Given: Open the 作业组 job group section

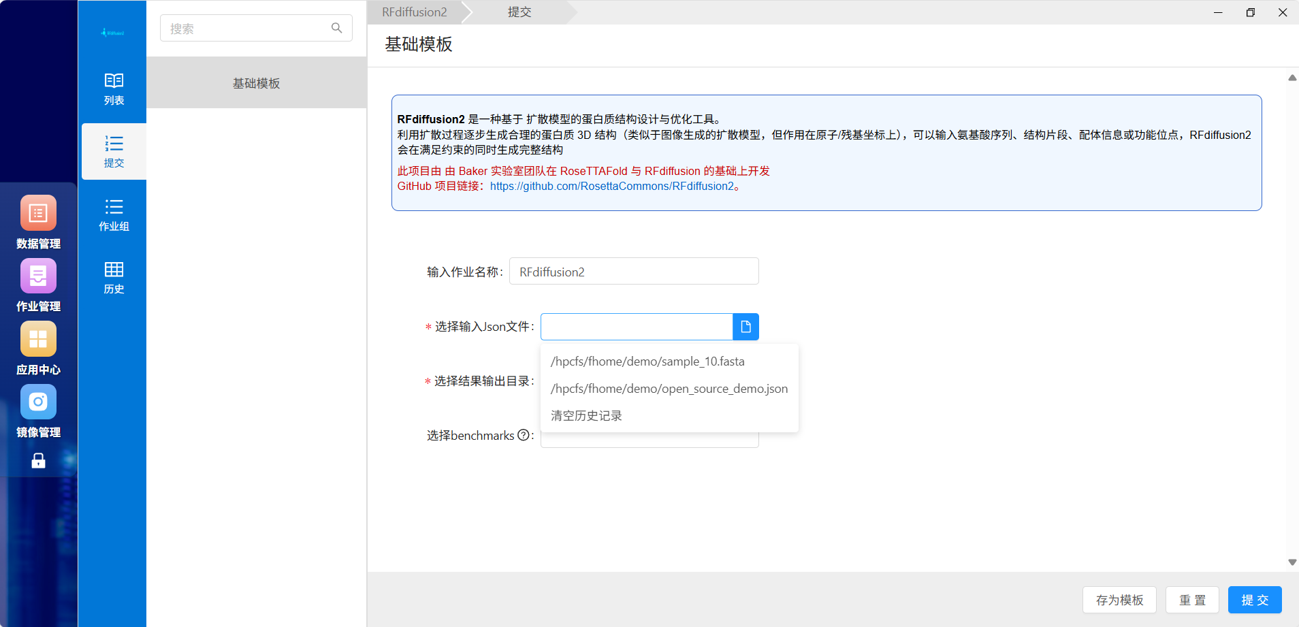Looking at the screenshot, I should [114, 215].
